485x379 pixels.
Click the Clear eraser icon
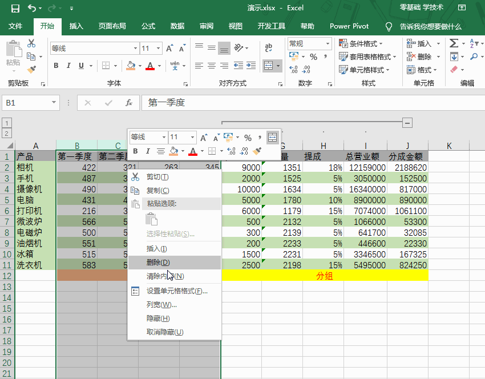tap(454, 70)
